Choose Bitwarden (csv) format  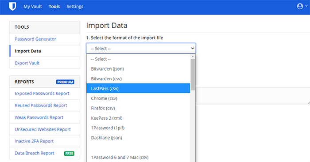point(138,79)
